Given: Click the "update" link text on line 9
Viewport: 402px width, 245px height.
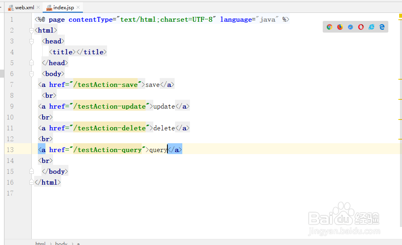Looking at the screenshot, I should [x=164, y=107].
